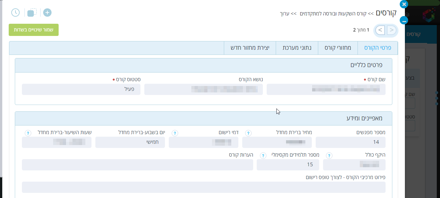Switch to the מחזורי קורס tab

(x=338, y=47)
